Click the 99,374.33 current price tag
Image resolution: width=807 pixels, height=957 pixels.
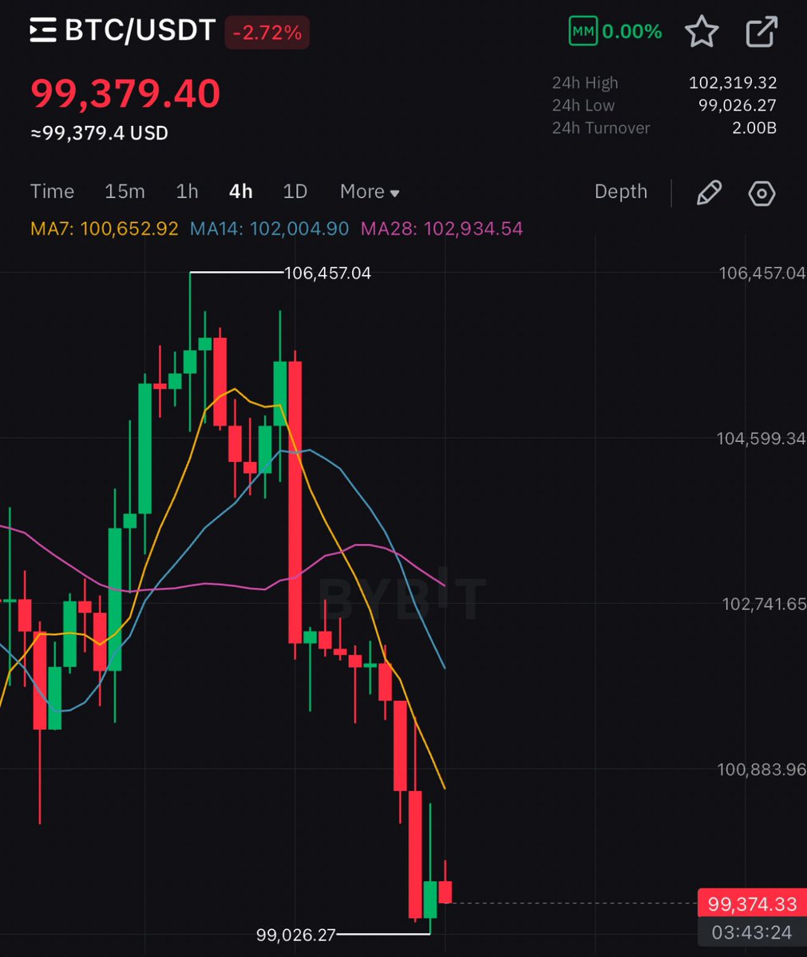pos(750,904)
